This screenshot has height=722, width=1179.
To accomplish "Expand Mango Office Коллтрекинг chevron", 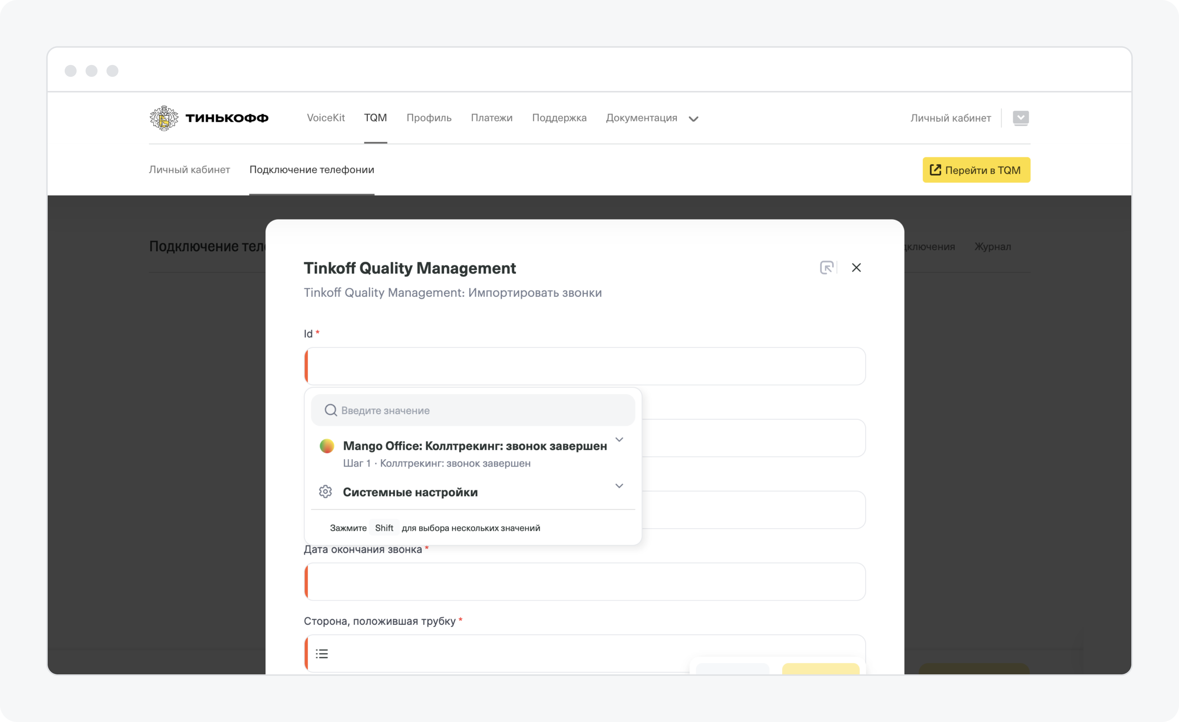I will 619,439.
